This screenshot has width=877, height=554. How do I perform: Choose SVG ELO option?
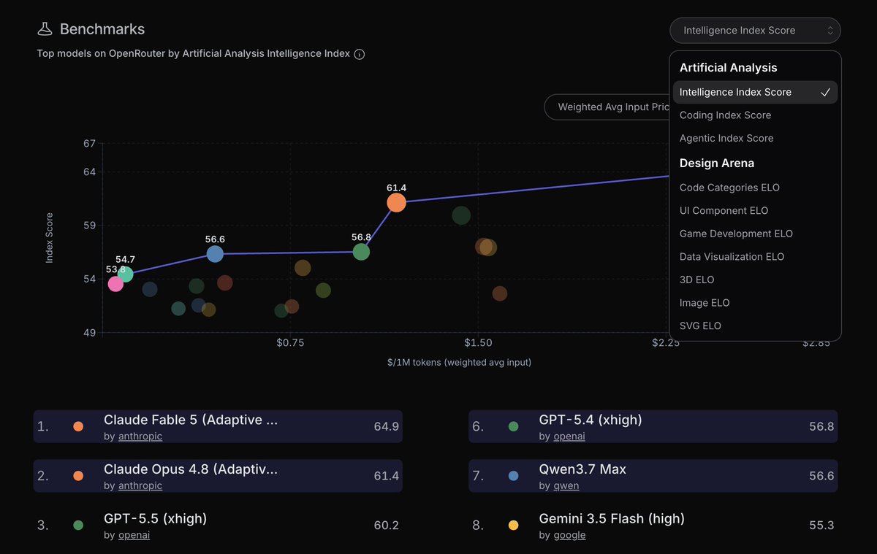pos(755,326)
